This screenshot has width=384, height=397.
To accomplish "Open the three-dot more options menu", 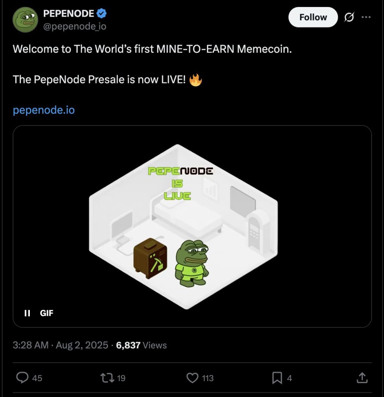I will coord(366,17).
